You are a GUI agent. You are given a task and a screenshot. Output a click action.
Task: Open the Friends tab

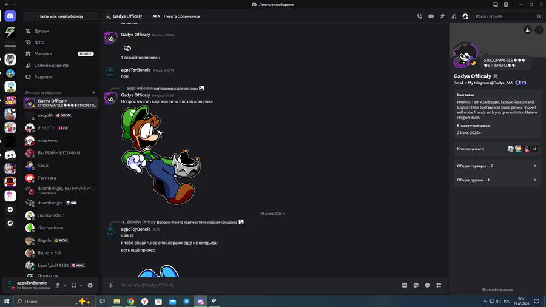click(61, 31)
